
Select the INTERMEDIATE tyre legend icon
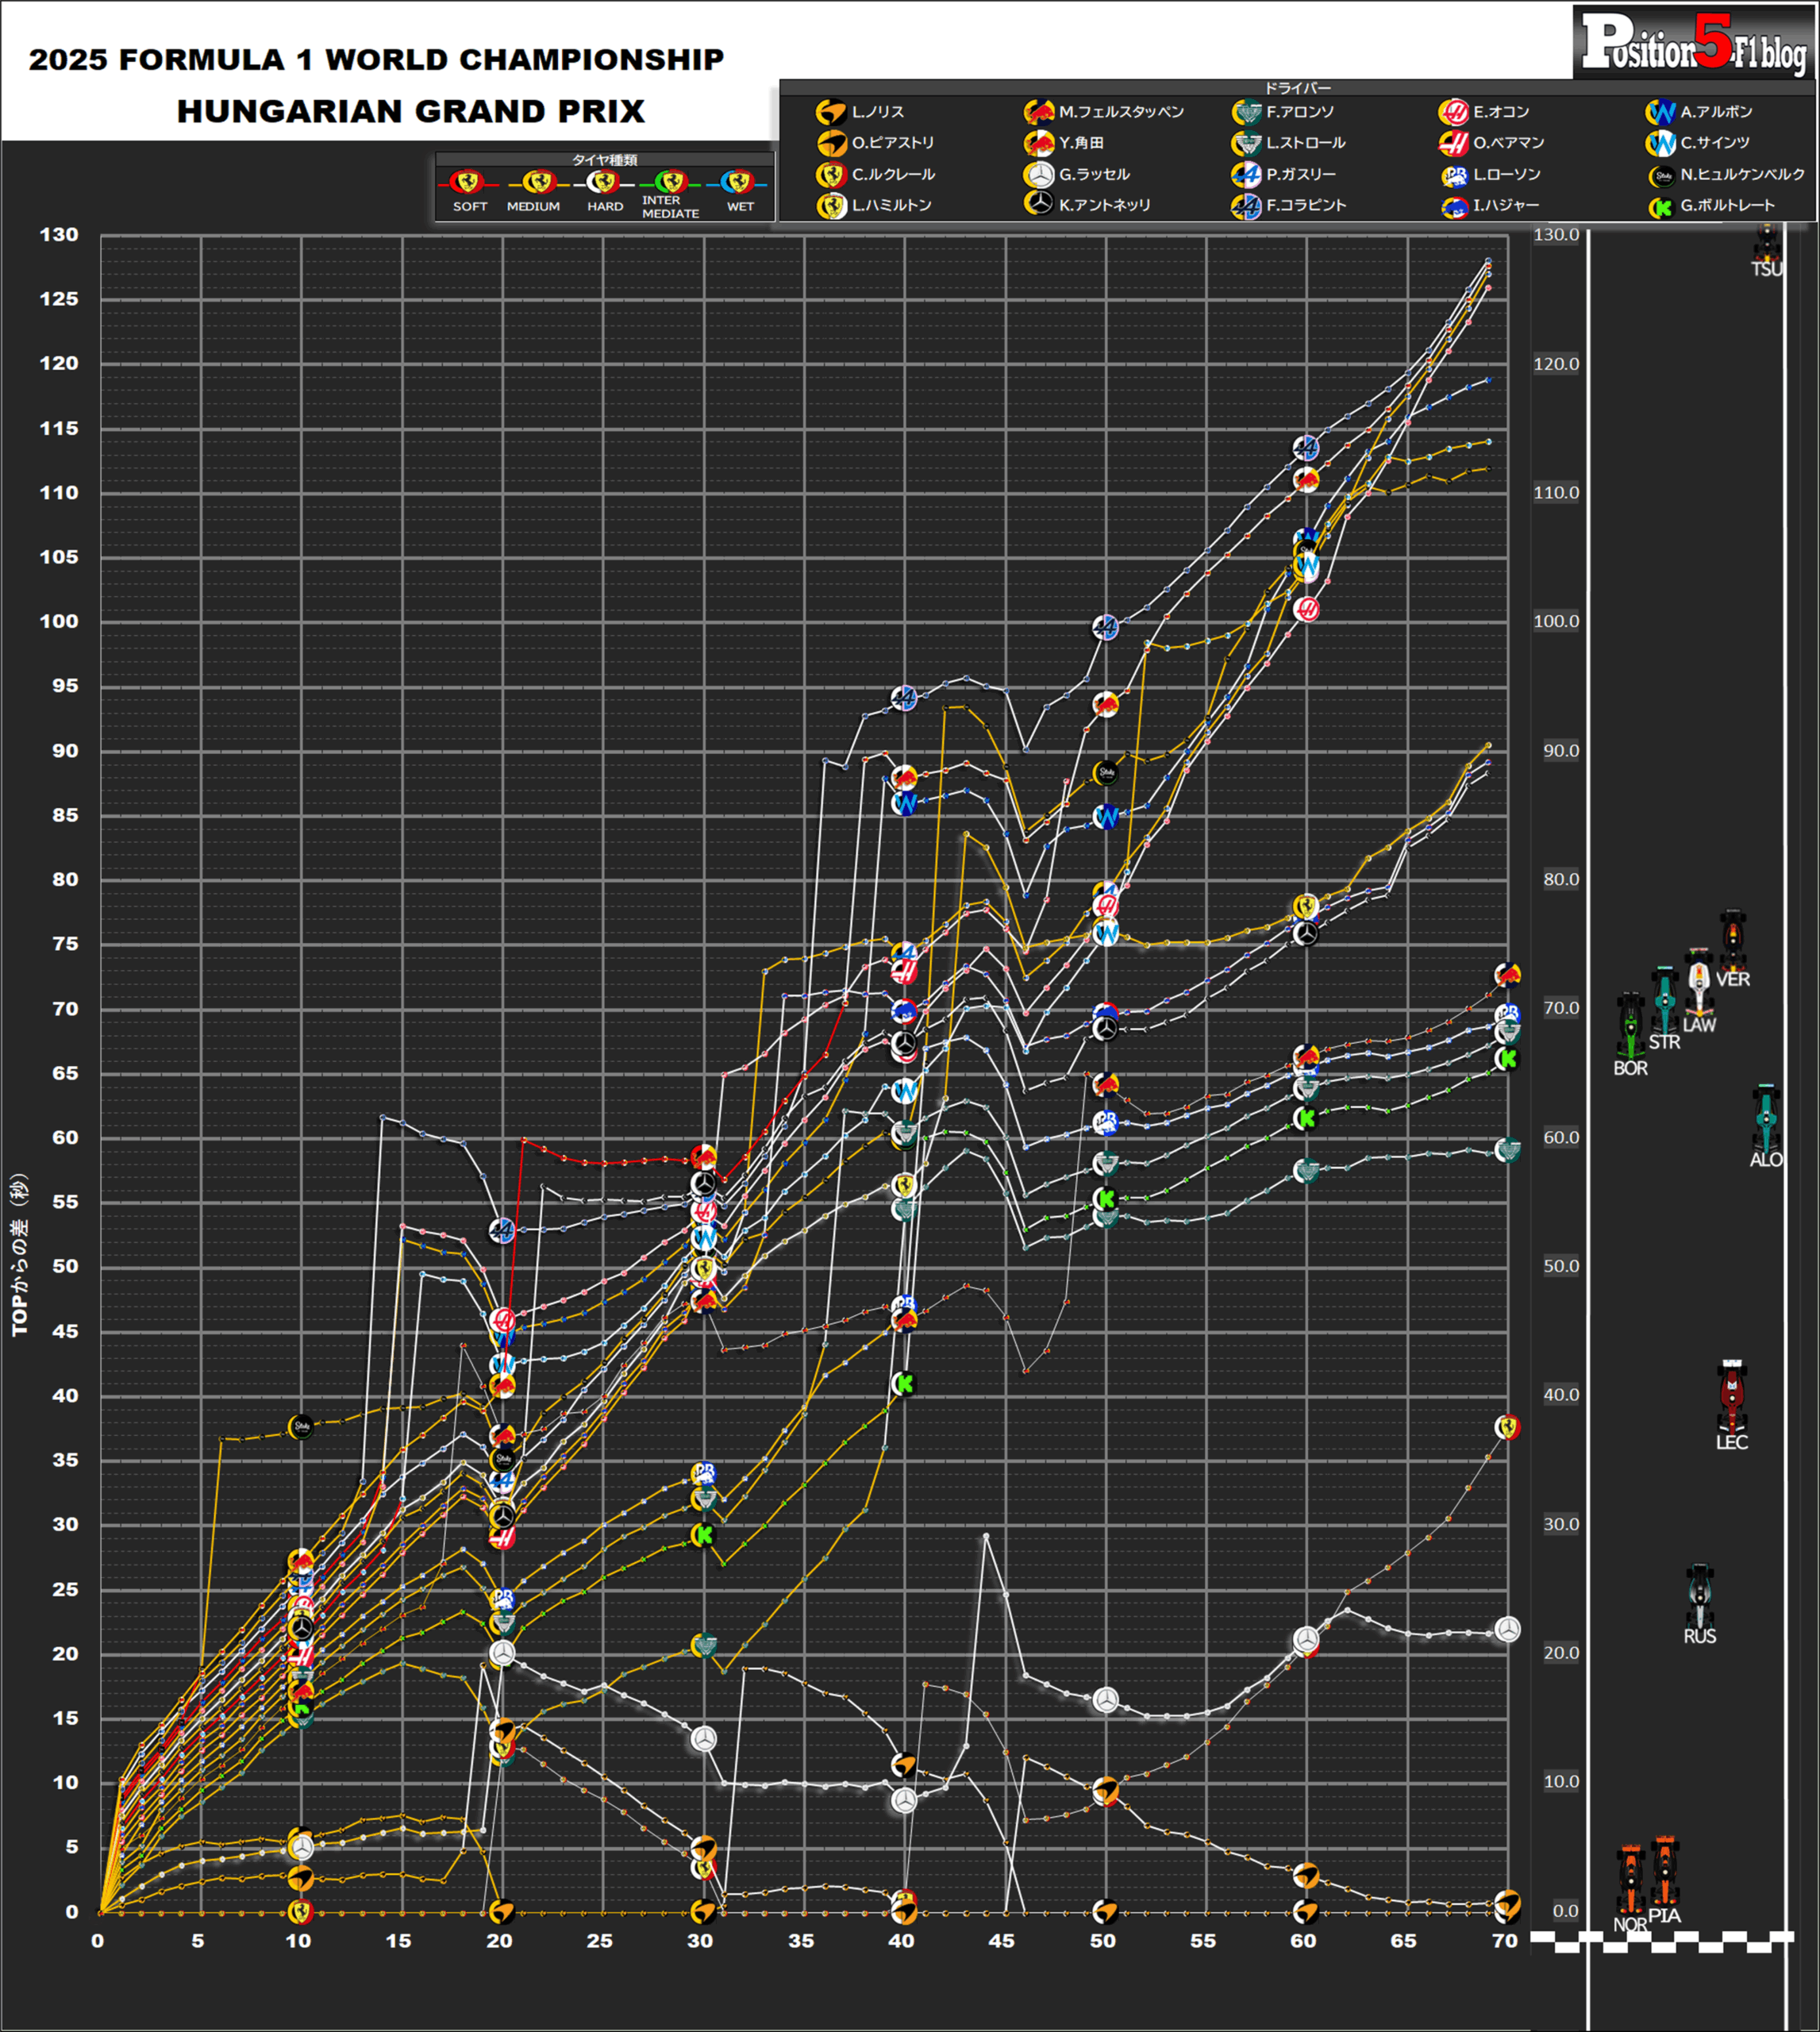(671, 182)
